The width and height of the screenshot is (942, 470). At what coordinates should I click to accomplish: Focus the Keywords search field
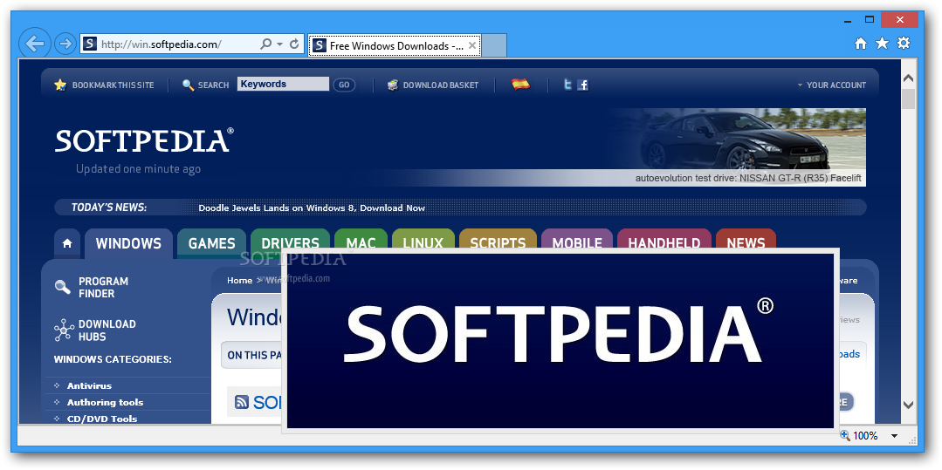[x=283, y=84]
